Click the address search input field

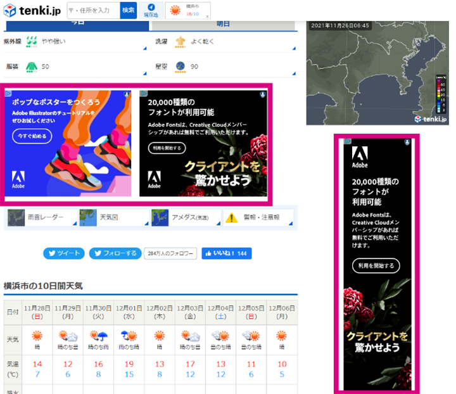93,11
